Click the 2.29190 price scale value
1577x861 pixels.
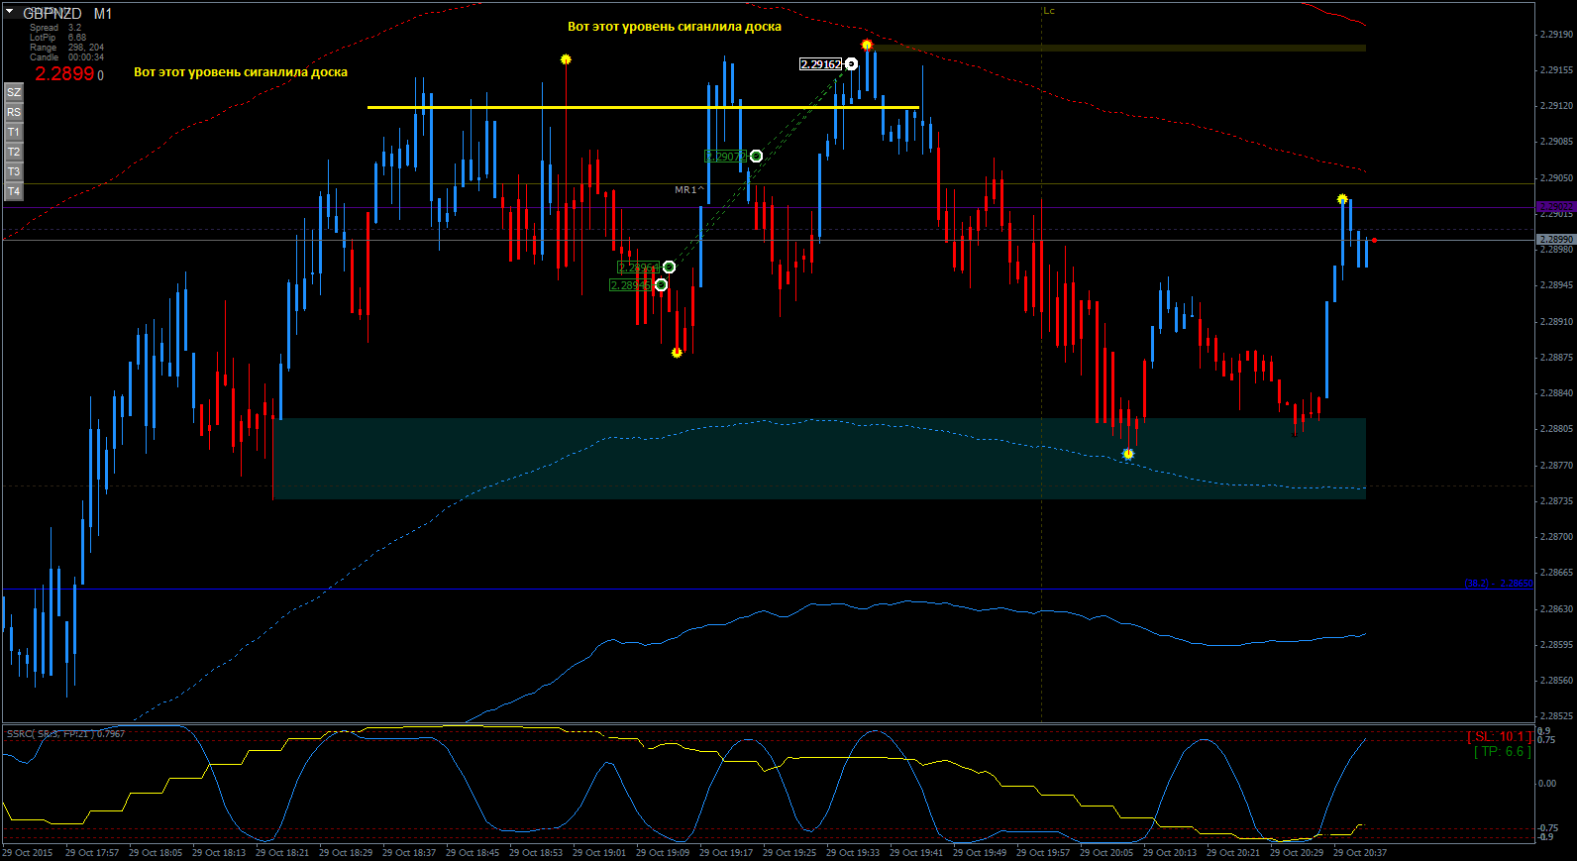tap(1556, 35)
